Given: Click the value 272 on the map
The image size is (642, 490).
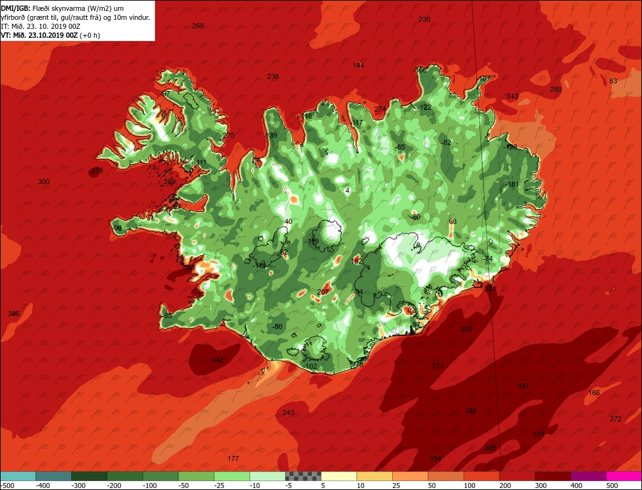Looking at the screenshot, I should (x=616, y=419).
